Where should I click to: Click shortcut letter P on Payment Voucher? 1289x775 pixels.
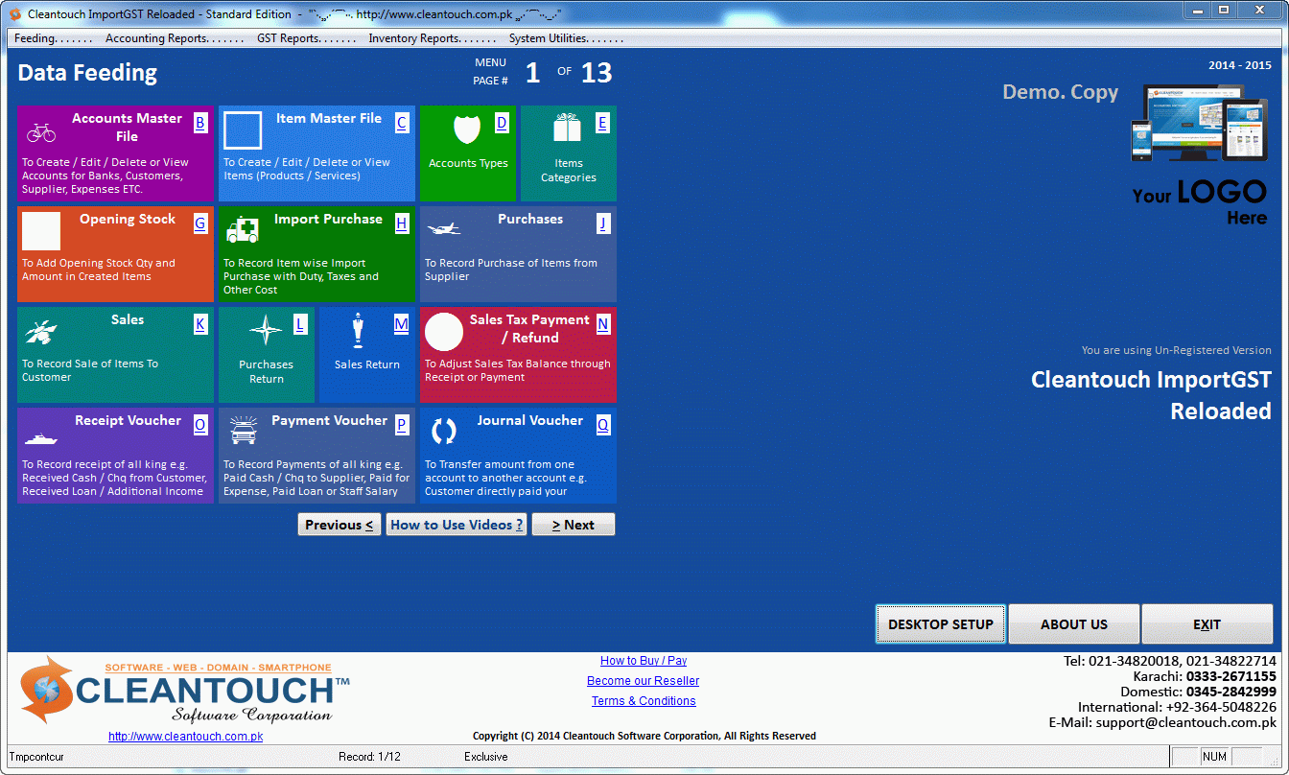tap(402, 425)
